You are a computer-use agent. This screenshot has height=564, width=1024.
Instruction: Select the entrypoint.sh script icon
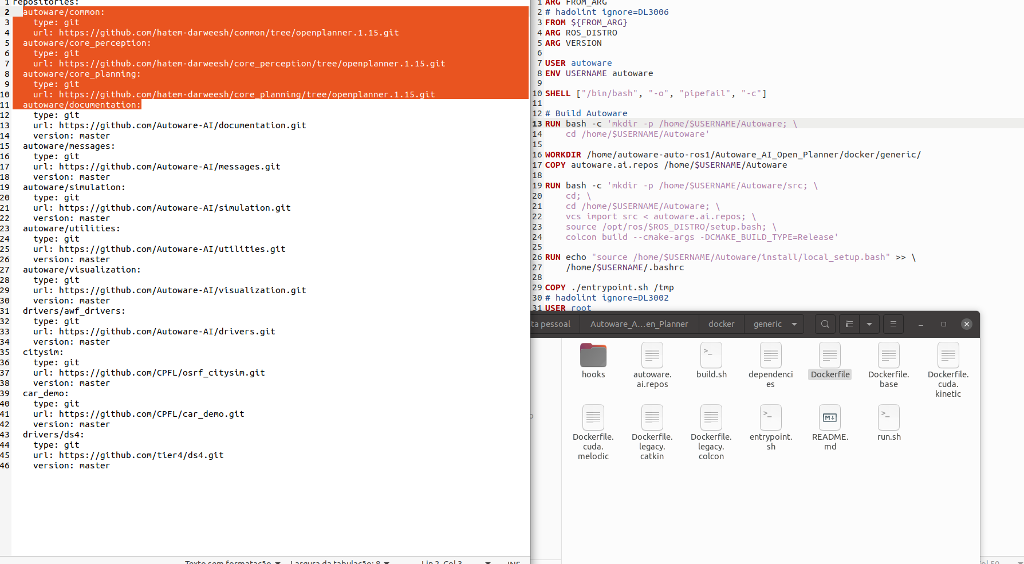pos(770,418)
